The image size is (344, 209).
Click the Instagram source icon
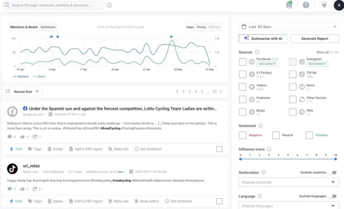(302, 62)
